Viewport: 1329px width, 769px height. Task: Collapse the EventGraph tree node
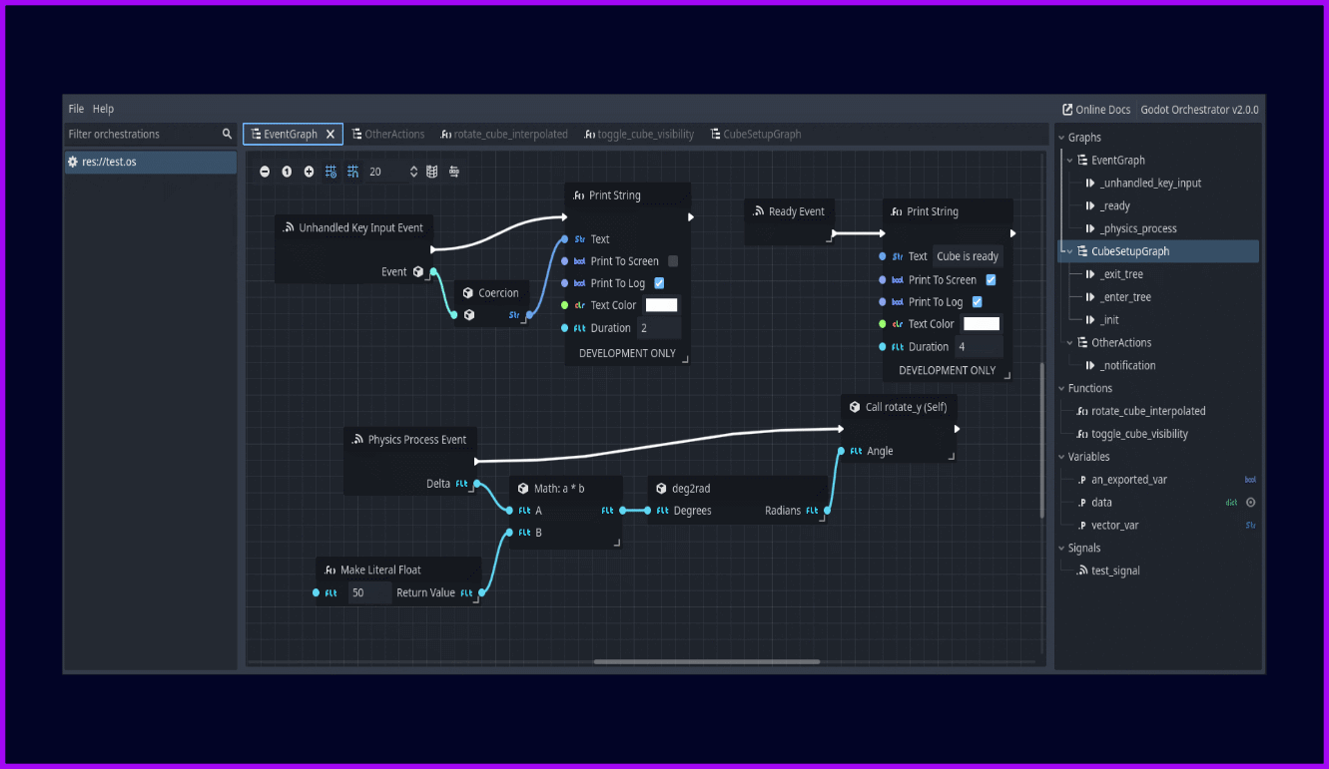tap(1070, 160)
